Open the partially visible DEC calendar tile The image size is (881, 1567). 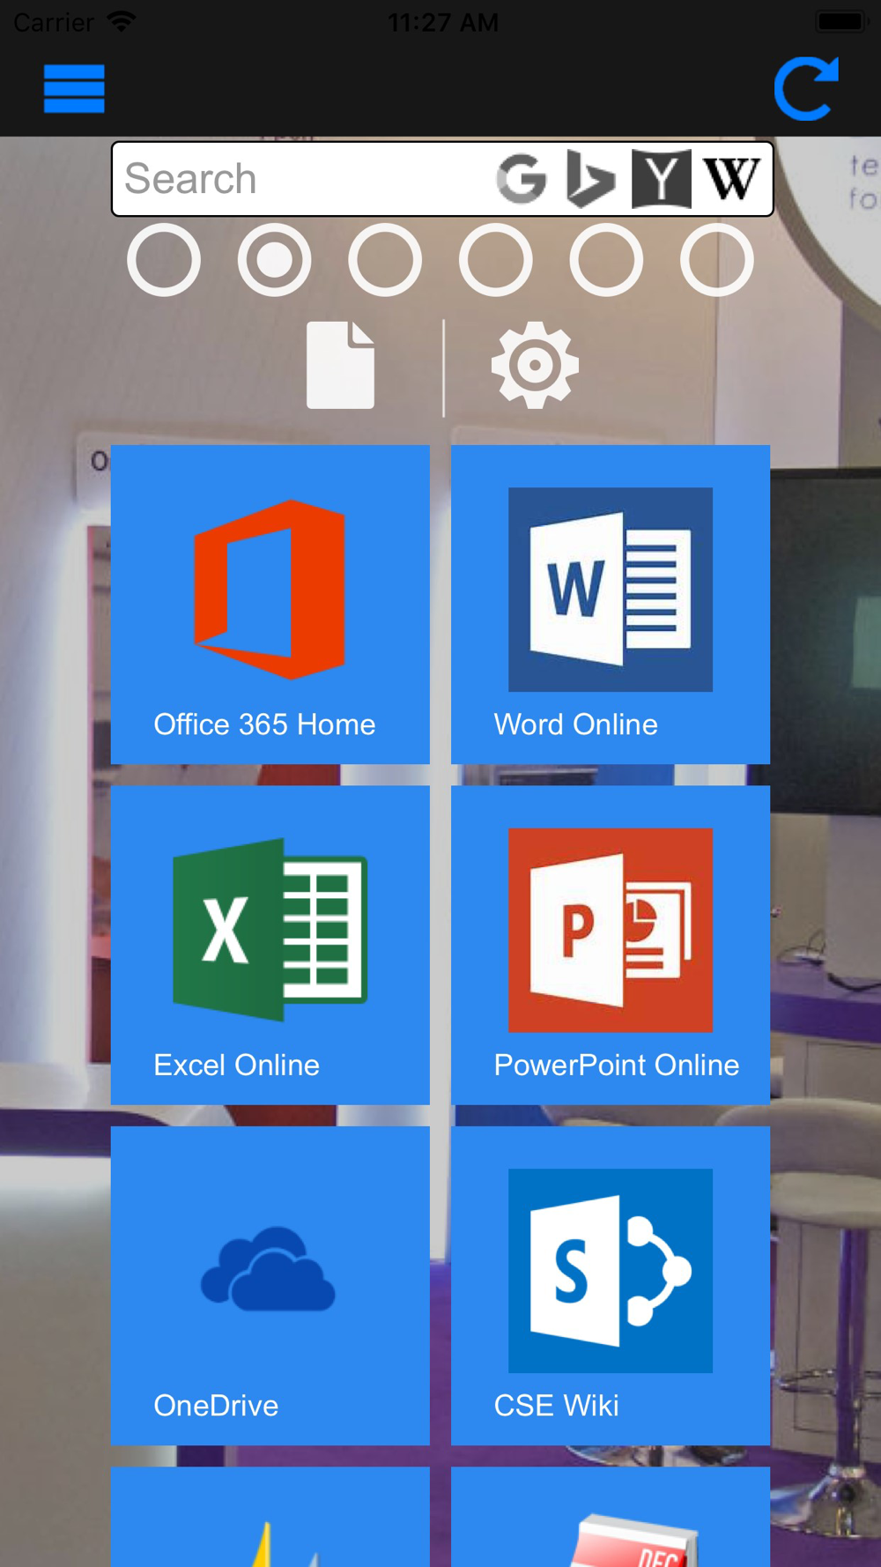[611, 1517]
